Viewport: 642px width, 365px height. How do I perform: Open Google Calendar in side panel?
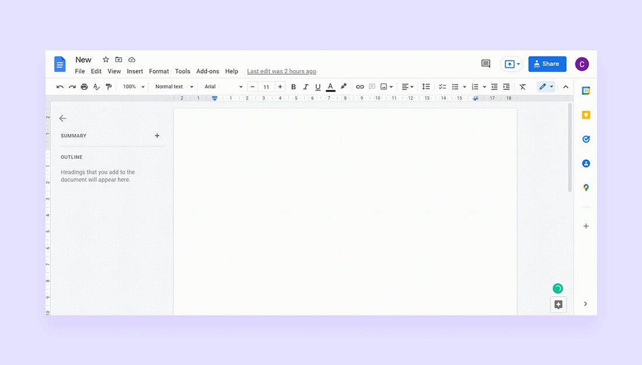586,91
